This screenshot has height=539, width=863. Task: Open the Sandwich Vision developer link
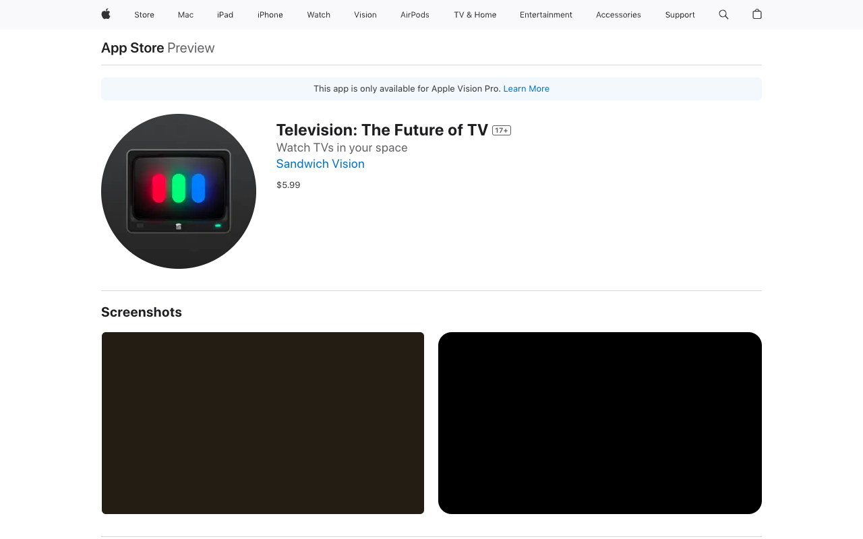coord(320,164)
